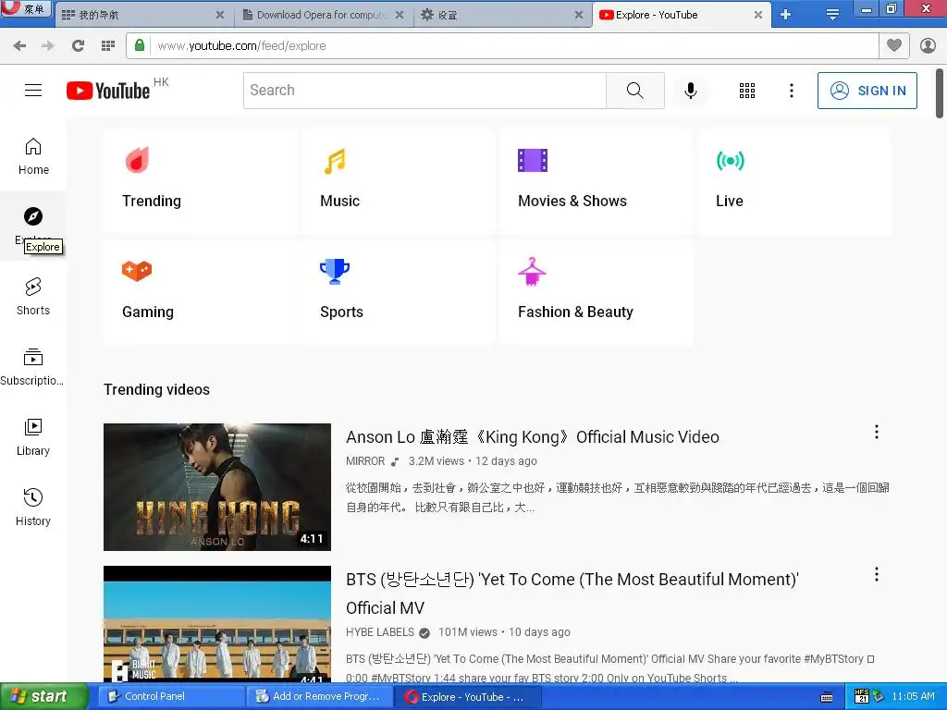Image resolution: width=947 pixels, height=710 pixels.
Task: Start voice search with the microphone
Action: 690,91
